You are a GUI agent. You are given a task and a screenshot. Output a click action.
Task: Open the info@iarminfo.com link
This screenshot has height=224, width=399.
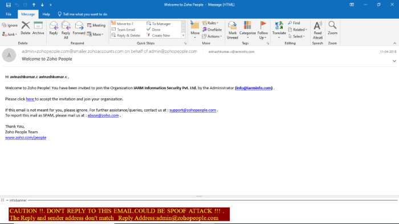tap(254, 88)
